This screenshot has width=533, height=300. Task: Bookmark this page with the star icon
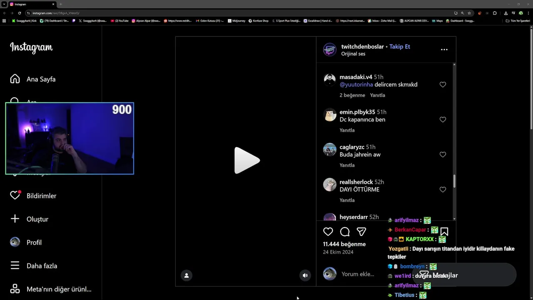(x=469, y=13)
